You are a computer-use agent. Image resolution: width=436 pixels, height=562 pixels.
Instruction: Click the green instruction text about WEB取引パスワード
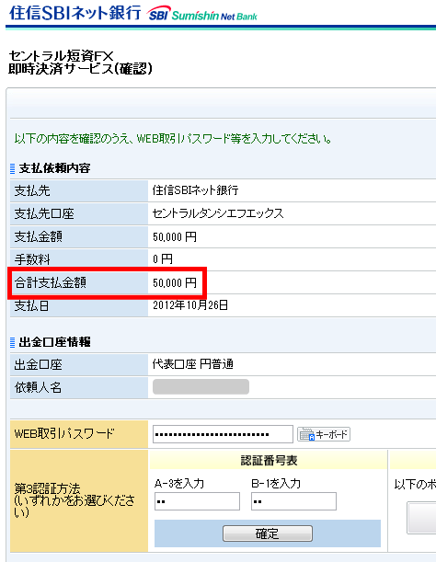173,138
